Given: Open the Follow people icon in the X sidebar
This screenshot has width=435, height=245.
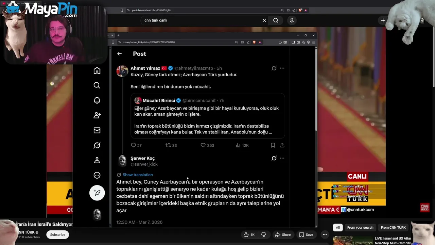Looking at the screenshot, I should click(97, 115).
